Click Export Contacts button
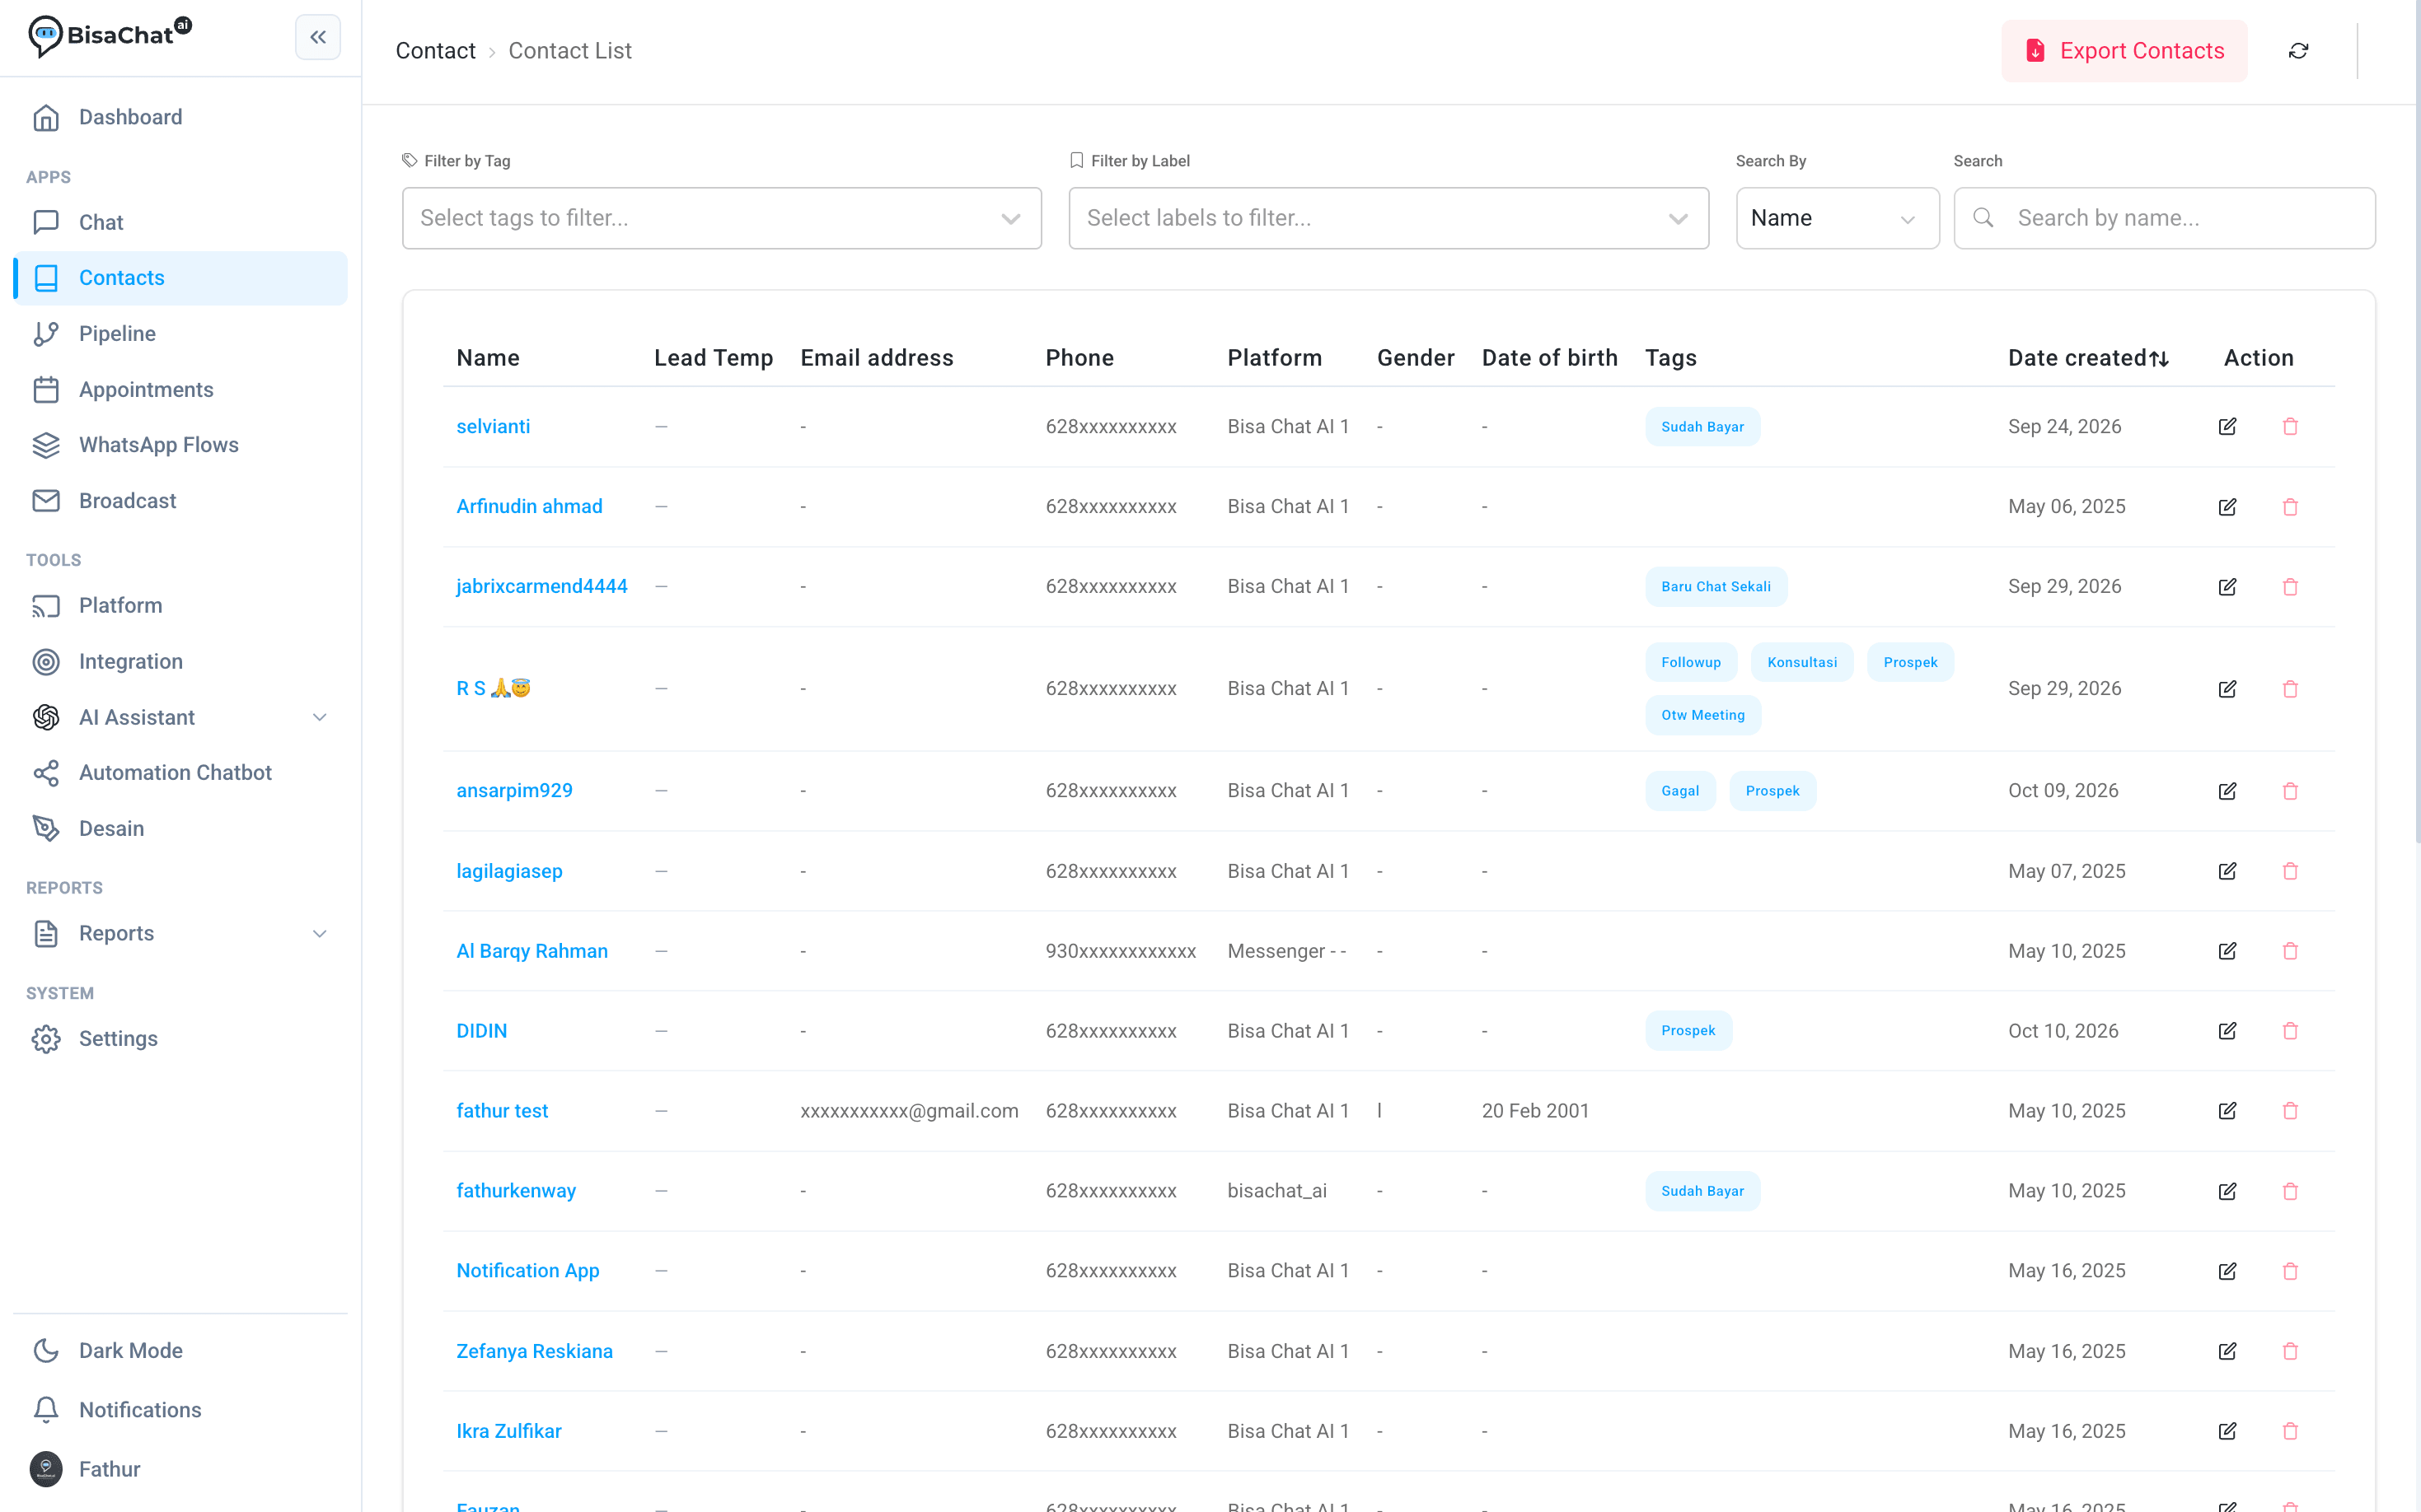 point(2124,51)
